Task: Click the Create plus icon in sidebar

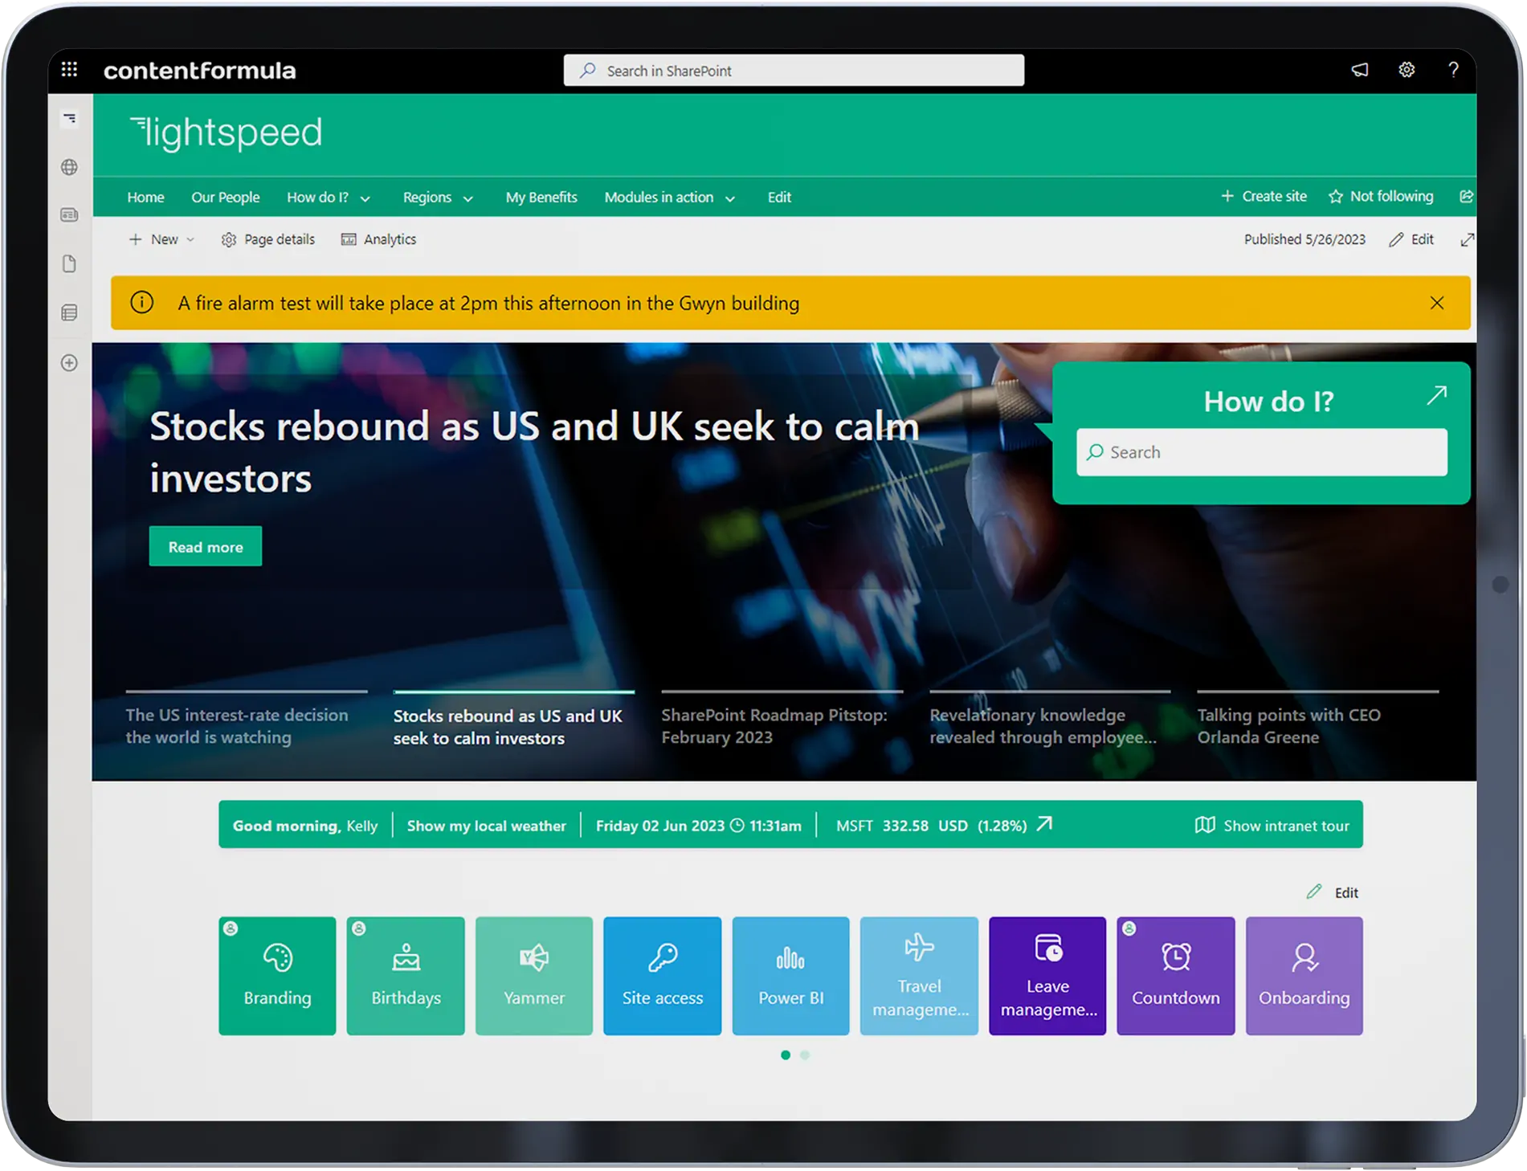Action: click(70, 363)
